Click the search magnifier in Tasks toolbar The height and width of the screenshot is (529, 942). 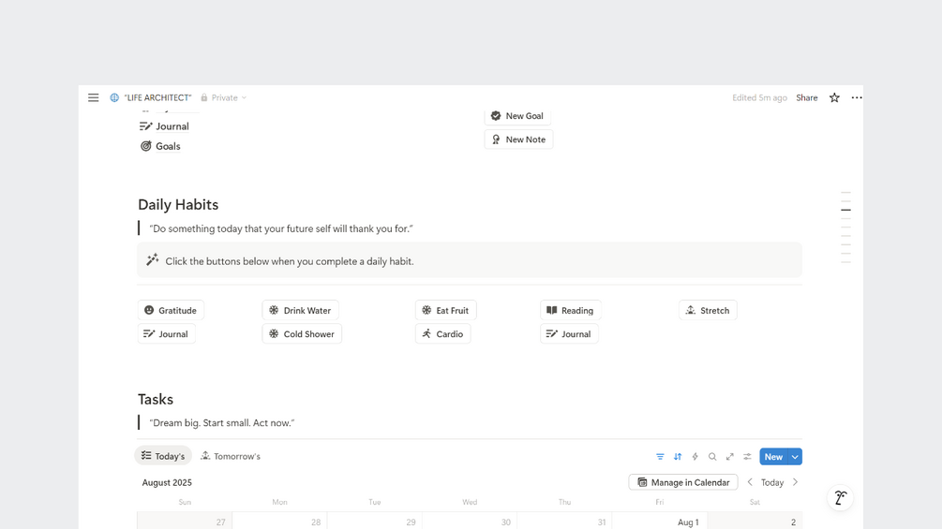tap(712, 457)
